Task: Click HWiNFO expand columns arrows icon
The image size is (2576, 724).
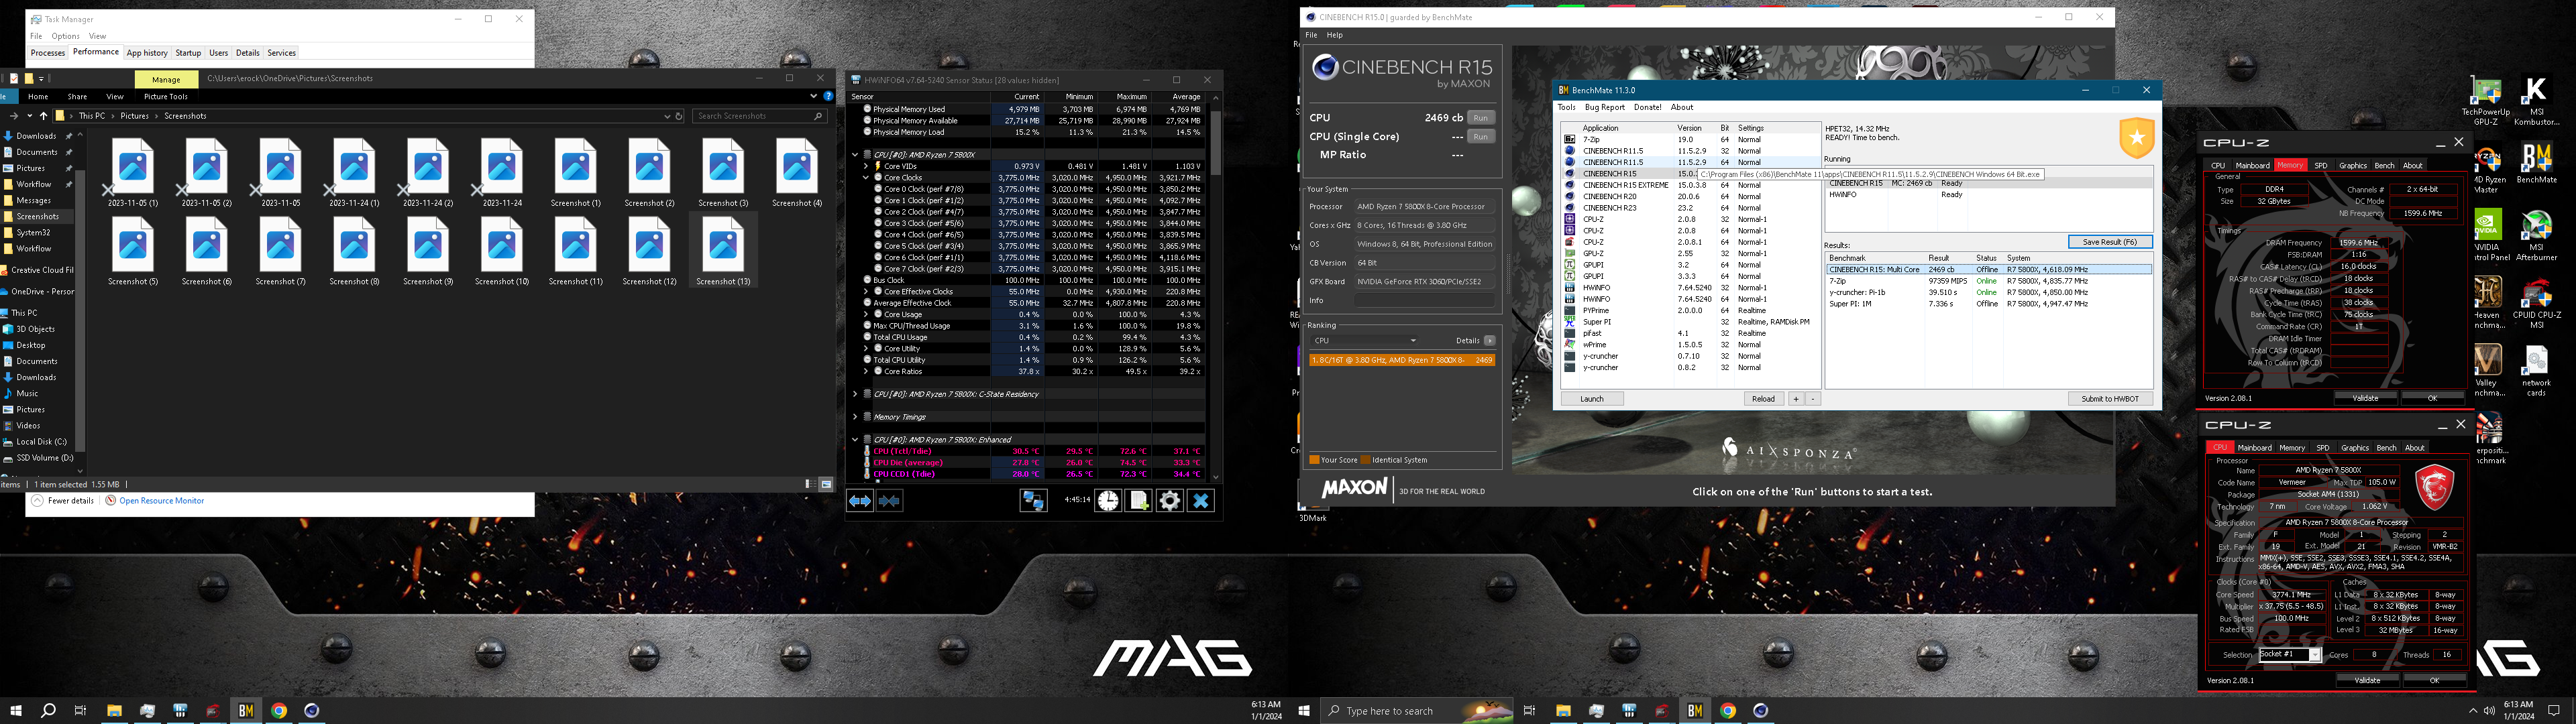Action: tap(859, 501)
